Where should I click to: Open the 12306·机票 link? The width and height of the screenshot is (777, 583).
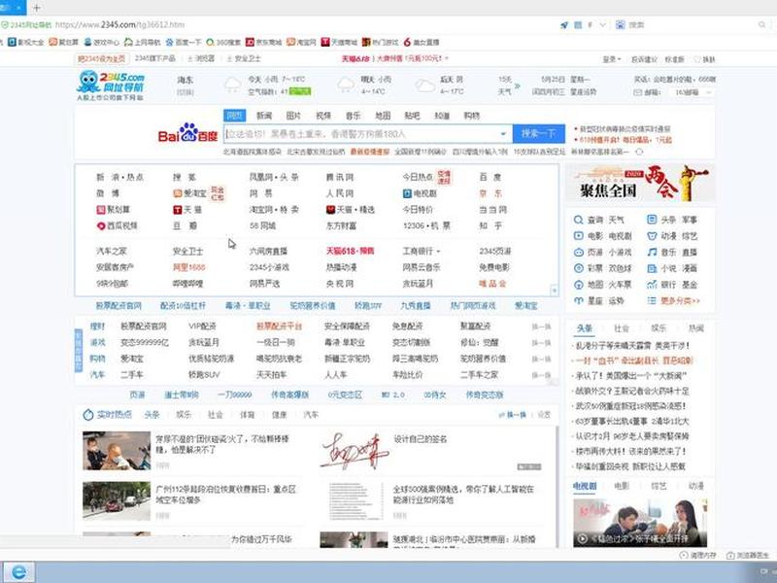pos(426,226)
